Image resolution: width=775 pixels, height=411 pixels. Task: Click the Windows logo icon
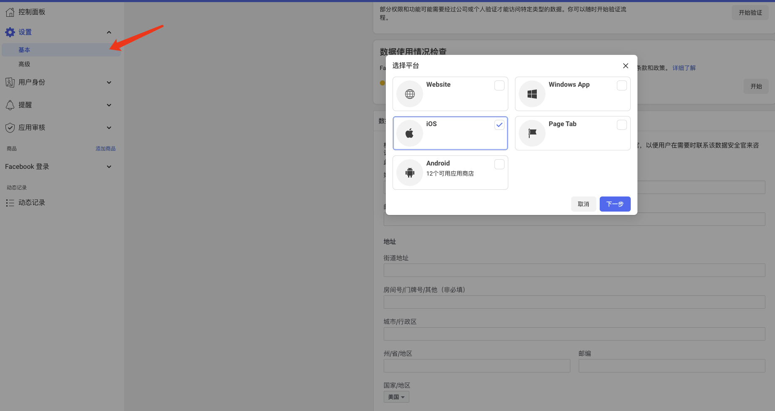(x=532, y=94)
